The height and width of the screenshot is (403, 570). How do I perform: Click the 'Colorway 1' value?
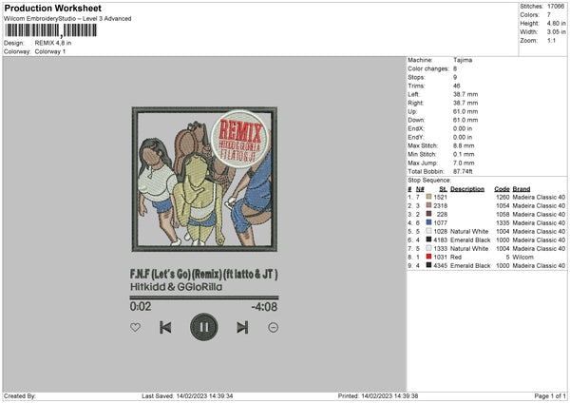pos(50,51)
